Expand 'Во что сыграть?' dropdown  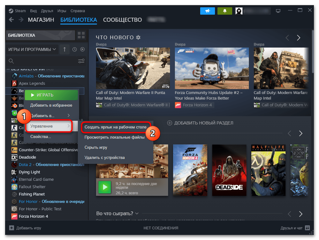(x=118, y=214)
